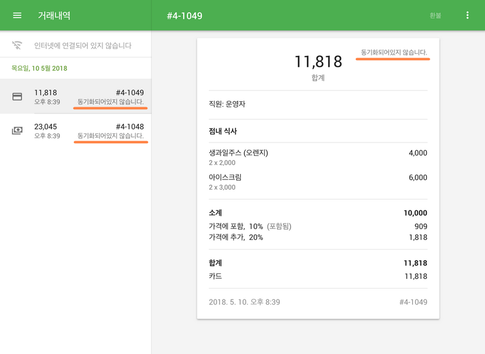Click the large 11,818 total amount

tap(318, 62)
